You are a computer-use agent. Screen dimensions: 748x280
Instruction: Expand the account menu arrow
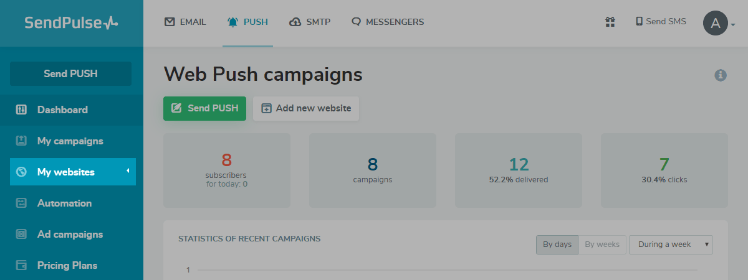click(733, 25)
